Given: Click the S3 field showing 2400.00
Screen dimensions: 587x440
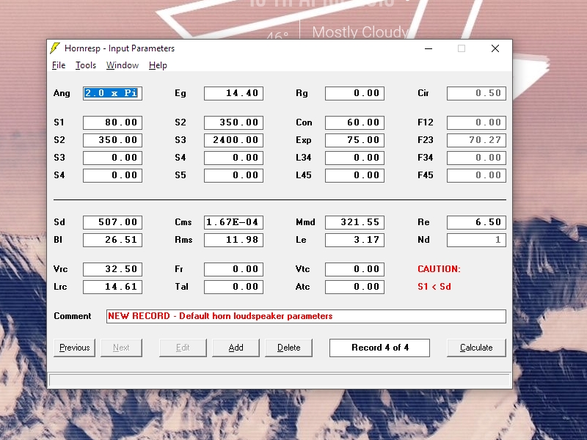Looking at the screenshot, I should coord(233,140).
